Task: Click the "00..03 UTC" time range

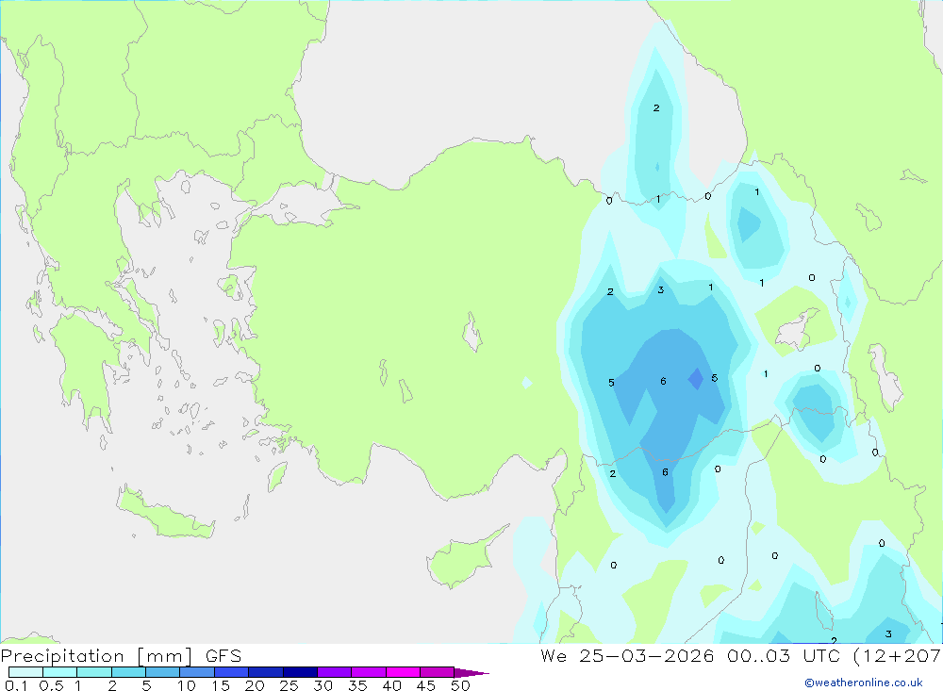Action: 784,655
